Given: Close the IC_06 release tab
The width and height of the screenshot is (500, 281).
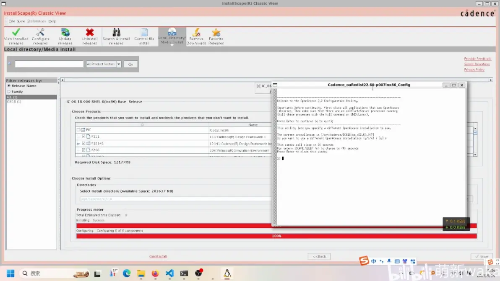Looking at the screenshot, I should (259, 86).
